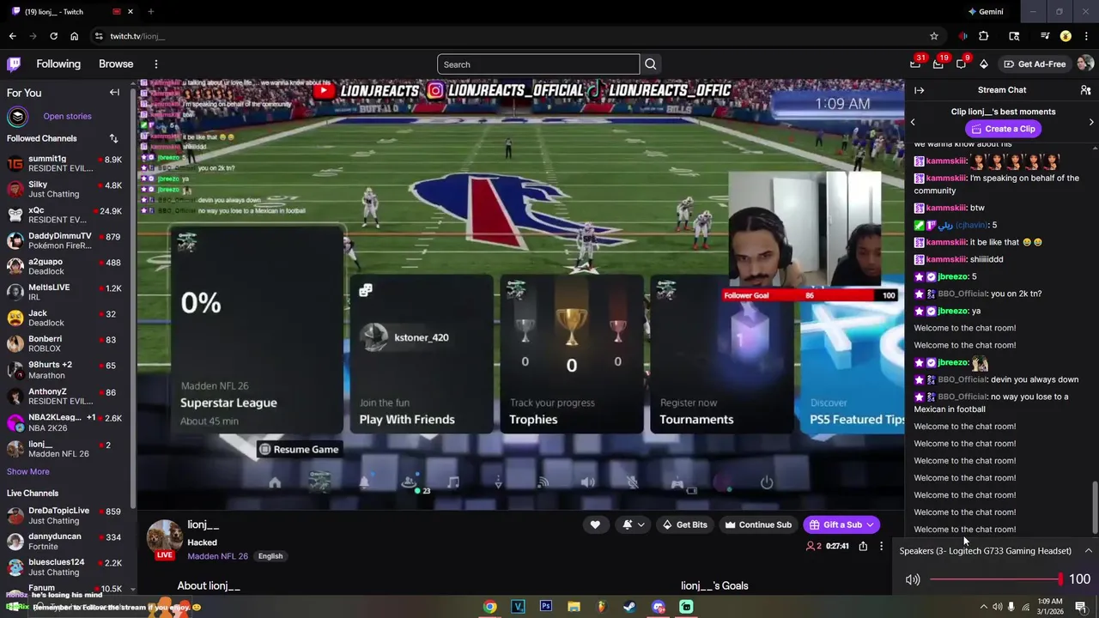Viewport: 1099px width, 618px height.
Task: Open the Gemini button in browser
Action: tap(986, 12)
